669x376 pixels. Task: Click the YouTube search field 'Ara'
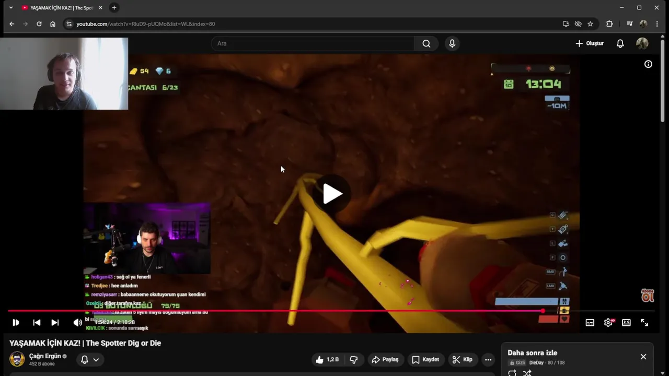pyautogui.click(x=313, y=43)
